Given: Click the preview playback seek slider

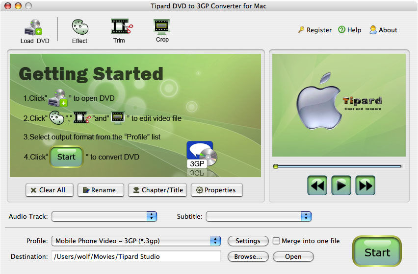Looking at the screenshot, I should point(338,166).
